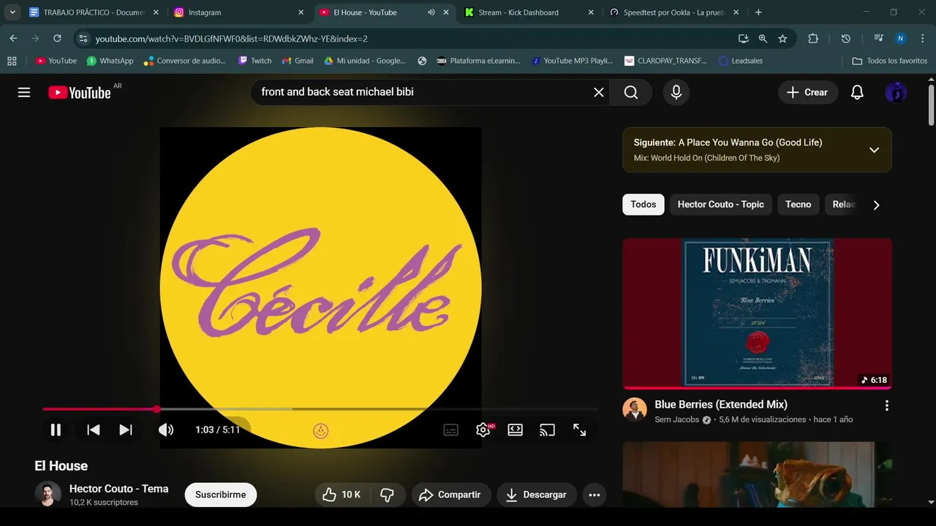Switch to the TRABAJO PRÁCTICO document tab
Viewport: 936px width, 526px height.
[x=94, y=12]
